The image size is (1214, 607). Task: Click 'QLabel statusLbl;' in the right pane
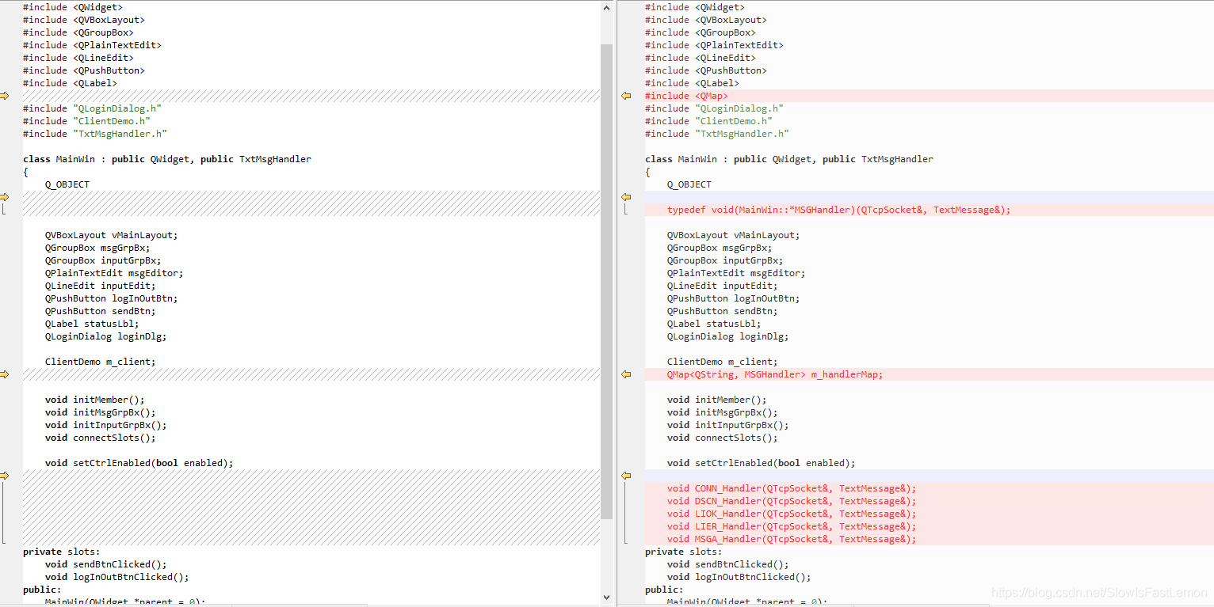pyautogui.click(x=714, y=324)
